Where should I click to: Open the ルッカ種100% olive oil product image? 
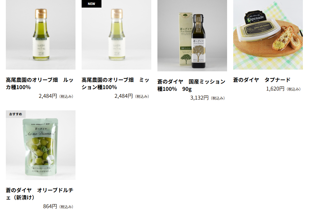coord(41,35)
